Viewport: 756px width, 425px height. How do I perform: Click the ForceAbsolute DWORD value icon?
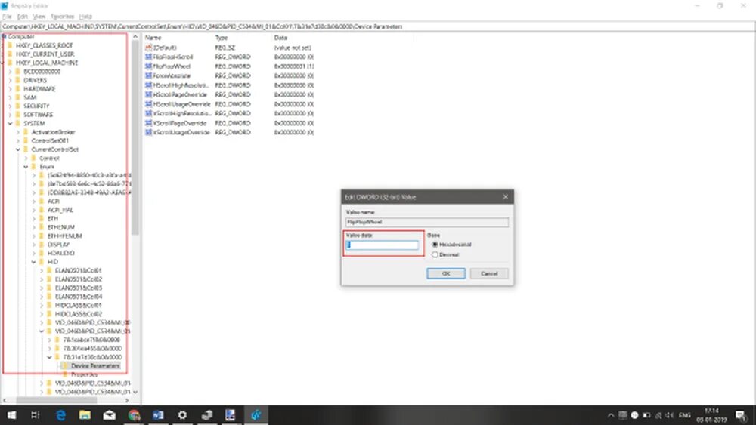148,75
